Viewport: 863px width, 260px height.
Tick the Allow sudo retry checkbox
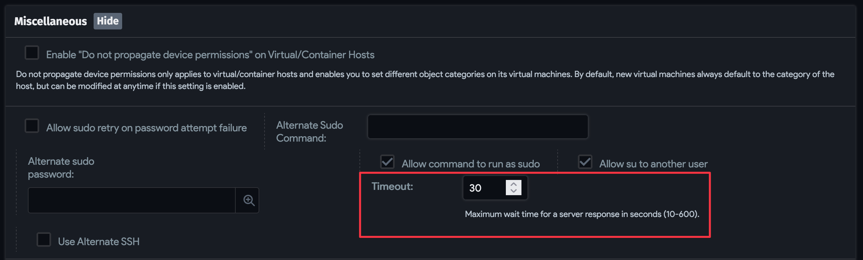32,126
